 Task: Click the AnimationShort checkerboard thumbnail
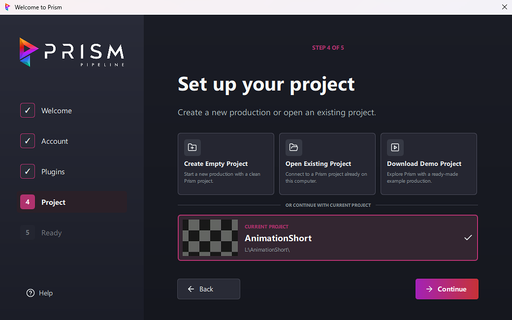coord(210,238)
